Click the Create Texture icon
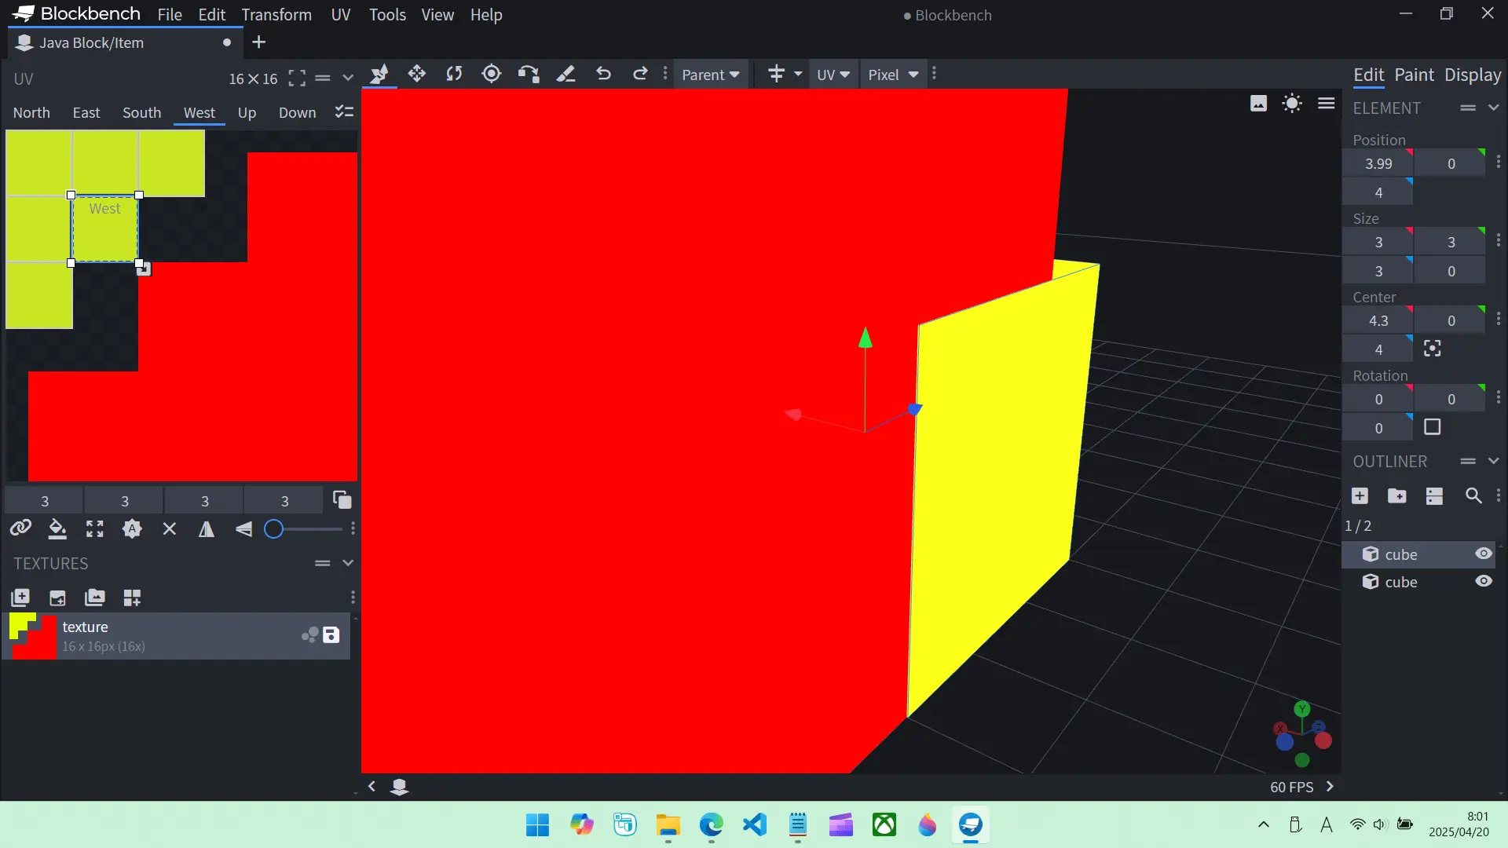Image resolution: width=1508 pixels, height=848 pixels. pyautogui.click(x=57, y=598)
